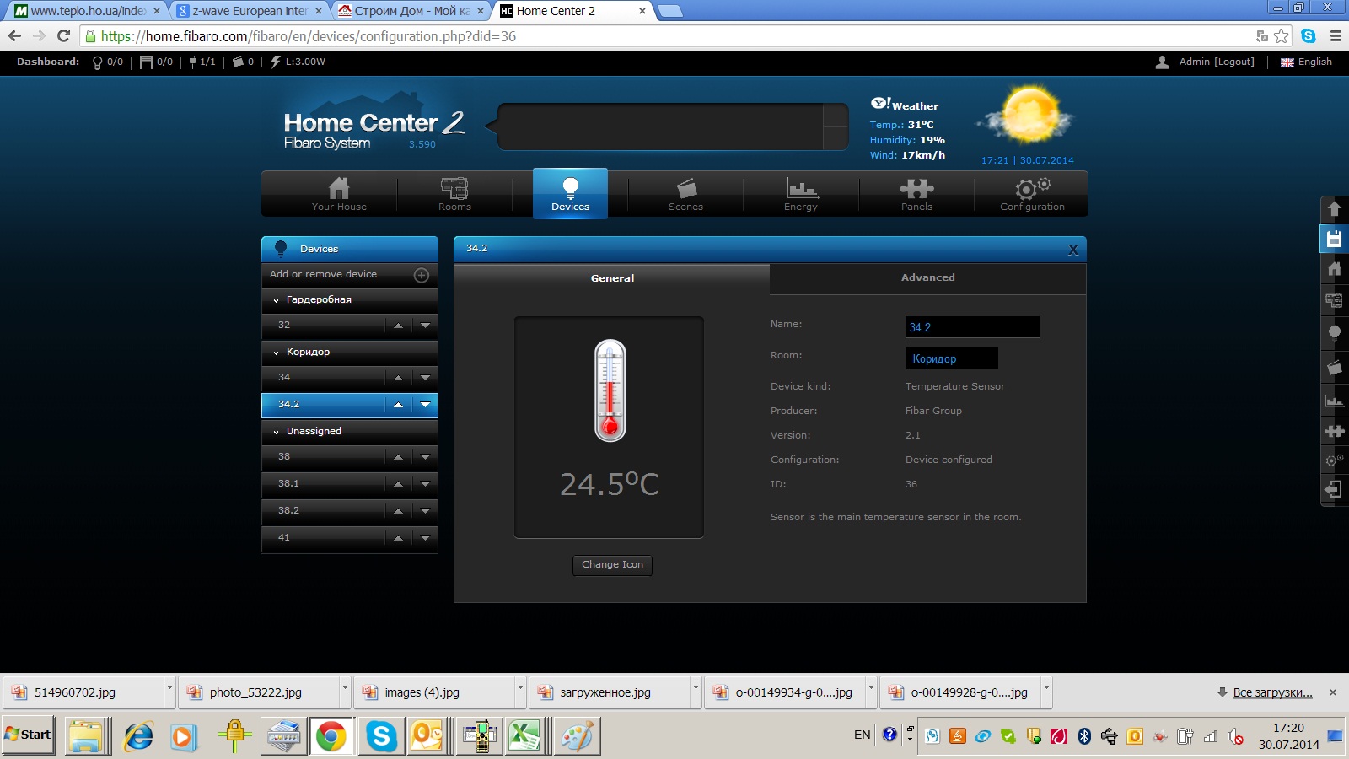Click the Name field containing 34.2

[x=972, y=327]
